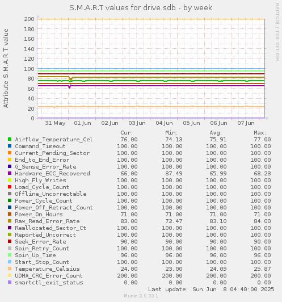Select the UDMA_CRC_Error_Count legend label

(49, 276)
